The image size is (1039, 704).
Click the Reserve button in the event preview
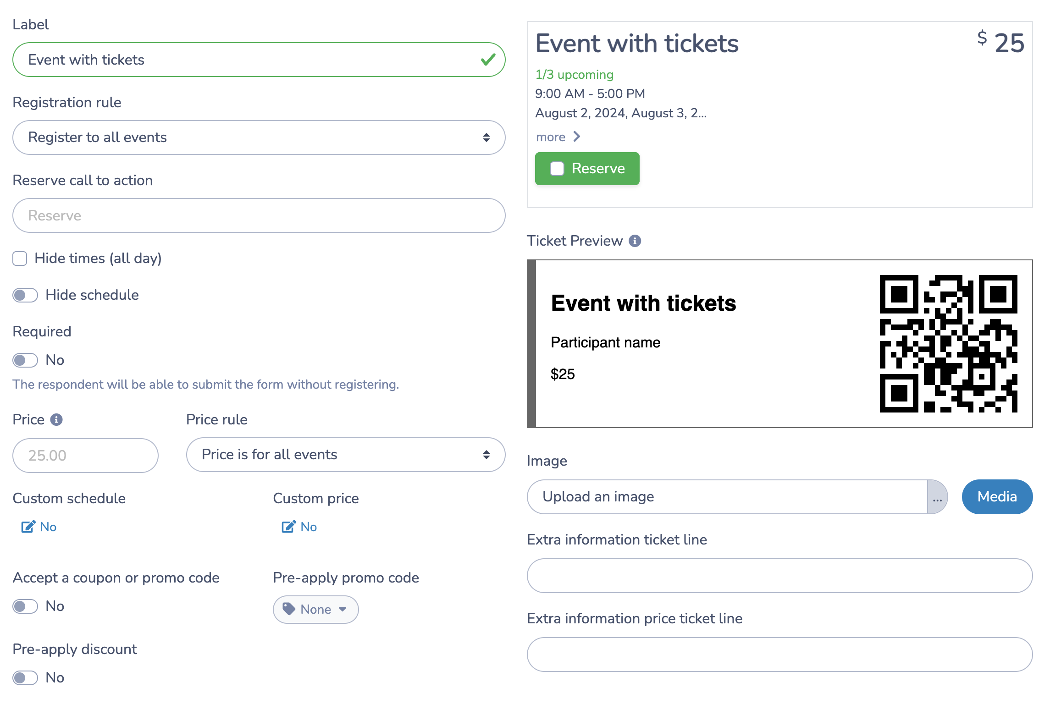click(x=587, y=169)
